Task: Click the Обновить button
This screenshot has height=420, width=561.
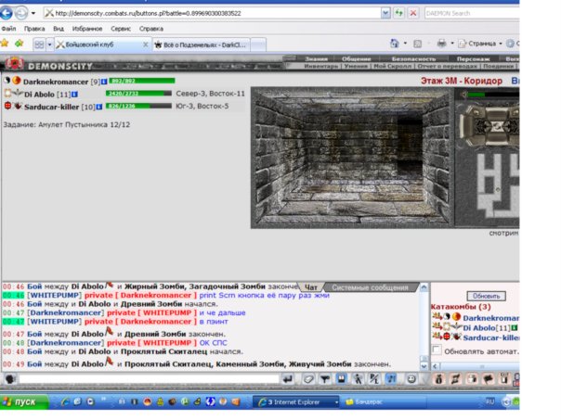Action: tap(486, 296)
